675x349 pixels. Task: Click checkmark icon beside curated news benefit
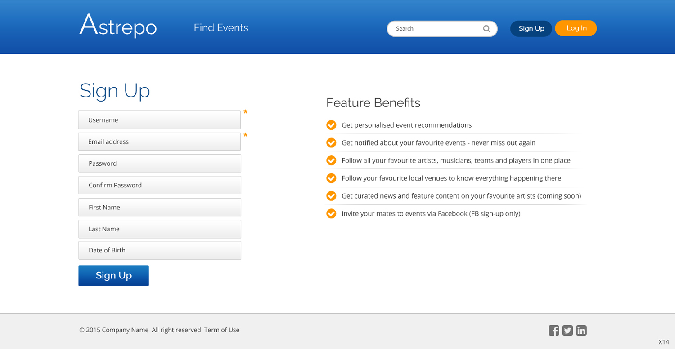[x=331, y=196]
